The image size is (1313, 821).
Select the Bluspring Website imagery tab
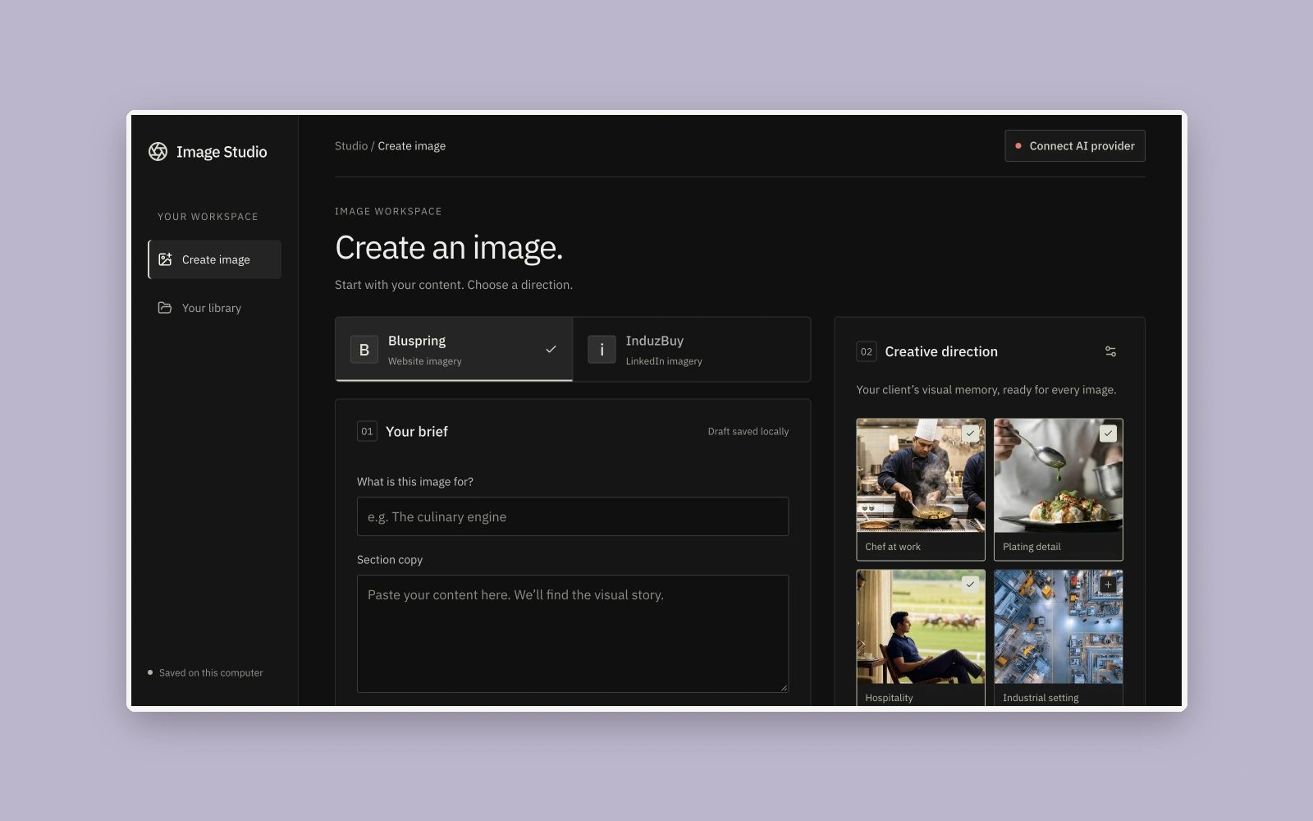pyautogui.click(x=454, y=350)
